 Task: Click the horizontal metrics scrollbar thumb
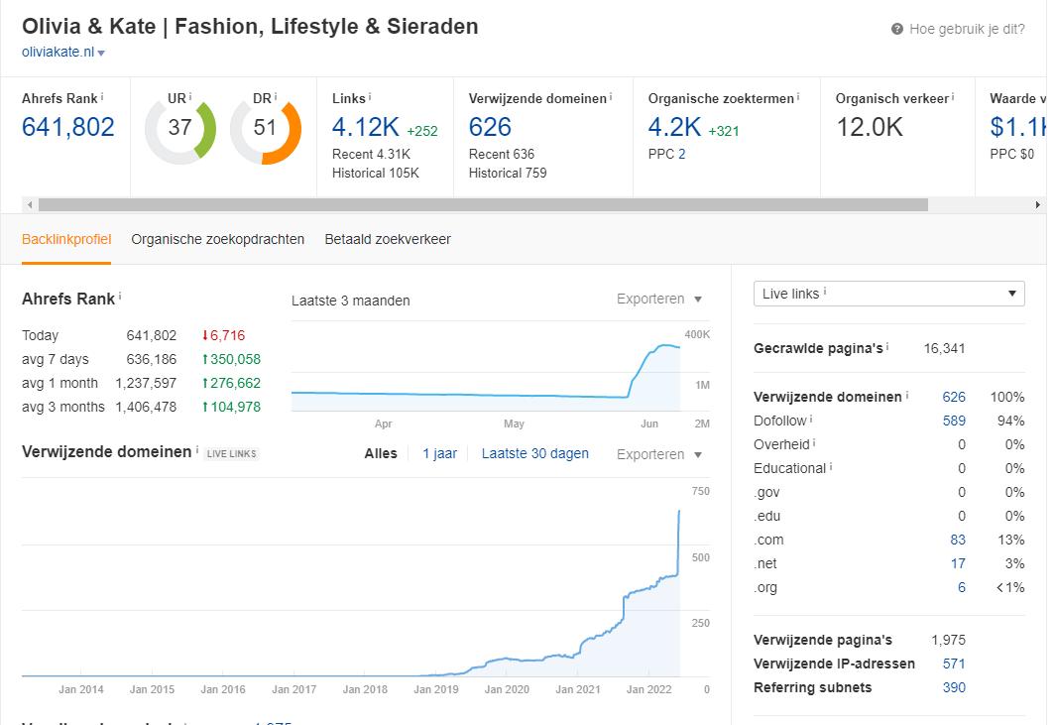point(483,204)
